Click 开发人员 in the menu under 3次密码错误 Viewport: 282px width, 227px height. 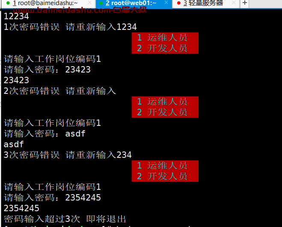167,176
